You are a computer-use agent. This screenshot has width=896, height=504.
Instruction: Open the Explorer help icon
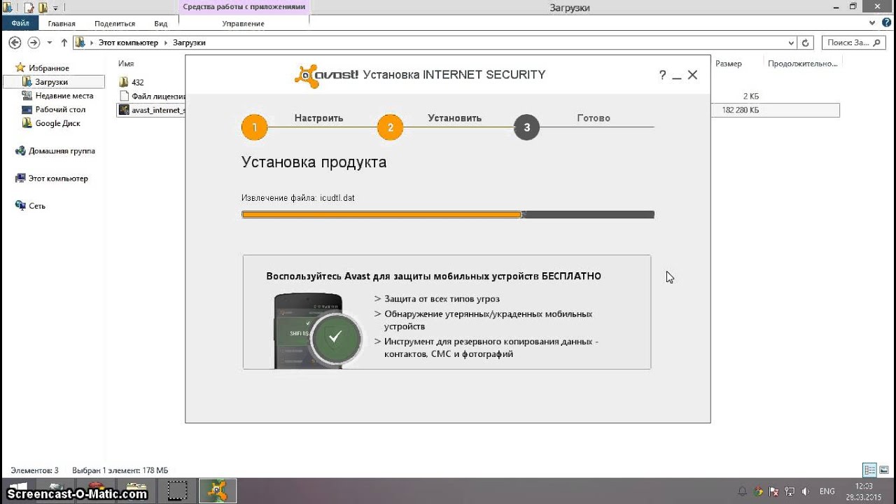tap(886, 24)
